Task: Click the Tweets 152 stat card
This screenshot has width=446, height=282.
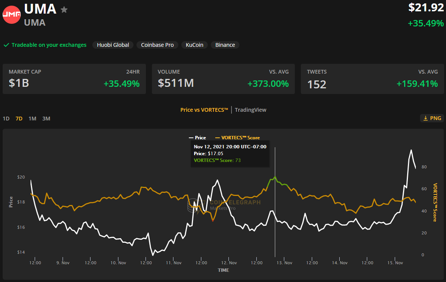Action: click(372, 79)
